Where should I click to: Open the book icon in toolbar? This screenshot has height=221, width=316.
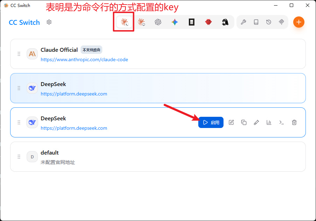(x=256, y=22)
